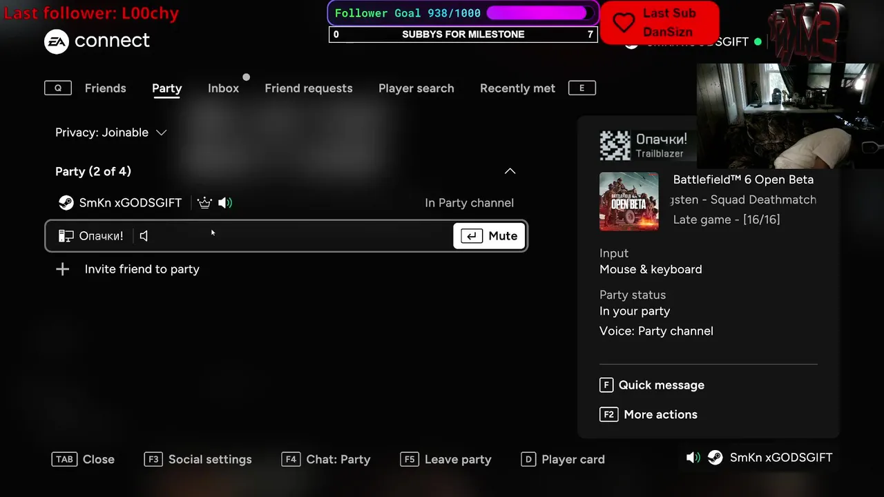
Task: Click Опачки! avatar in player card
Action: point(615,146)
